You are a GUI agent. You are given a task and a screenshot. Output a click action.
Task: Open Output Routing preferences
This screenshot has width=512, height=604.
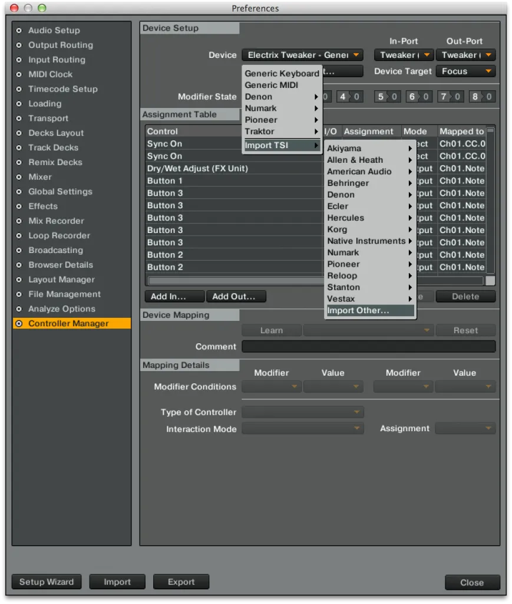point(61,45)
